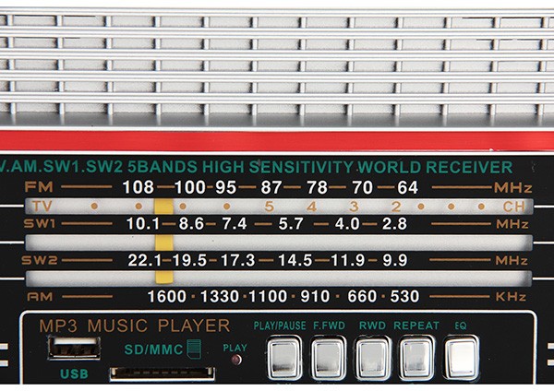Select the SW2 band label
This screenshot has height=391, width=554.
(x=41, y=260)
